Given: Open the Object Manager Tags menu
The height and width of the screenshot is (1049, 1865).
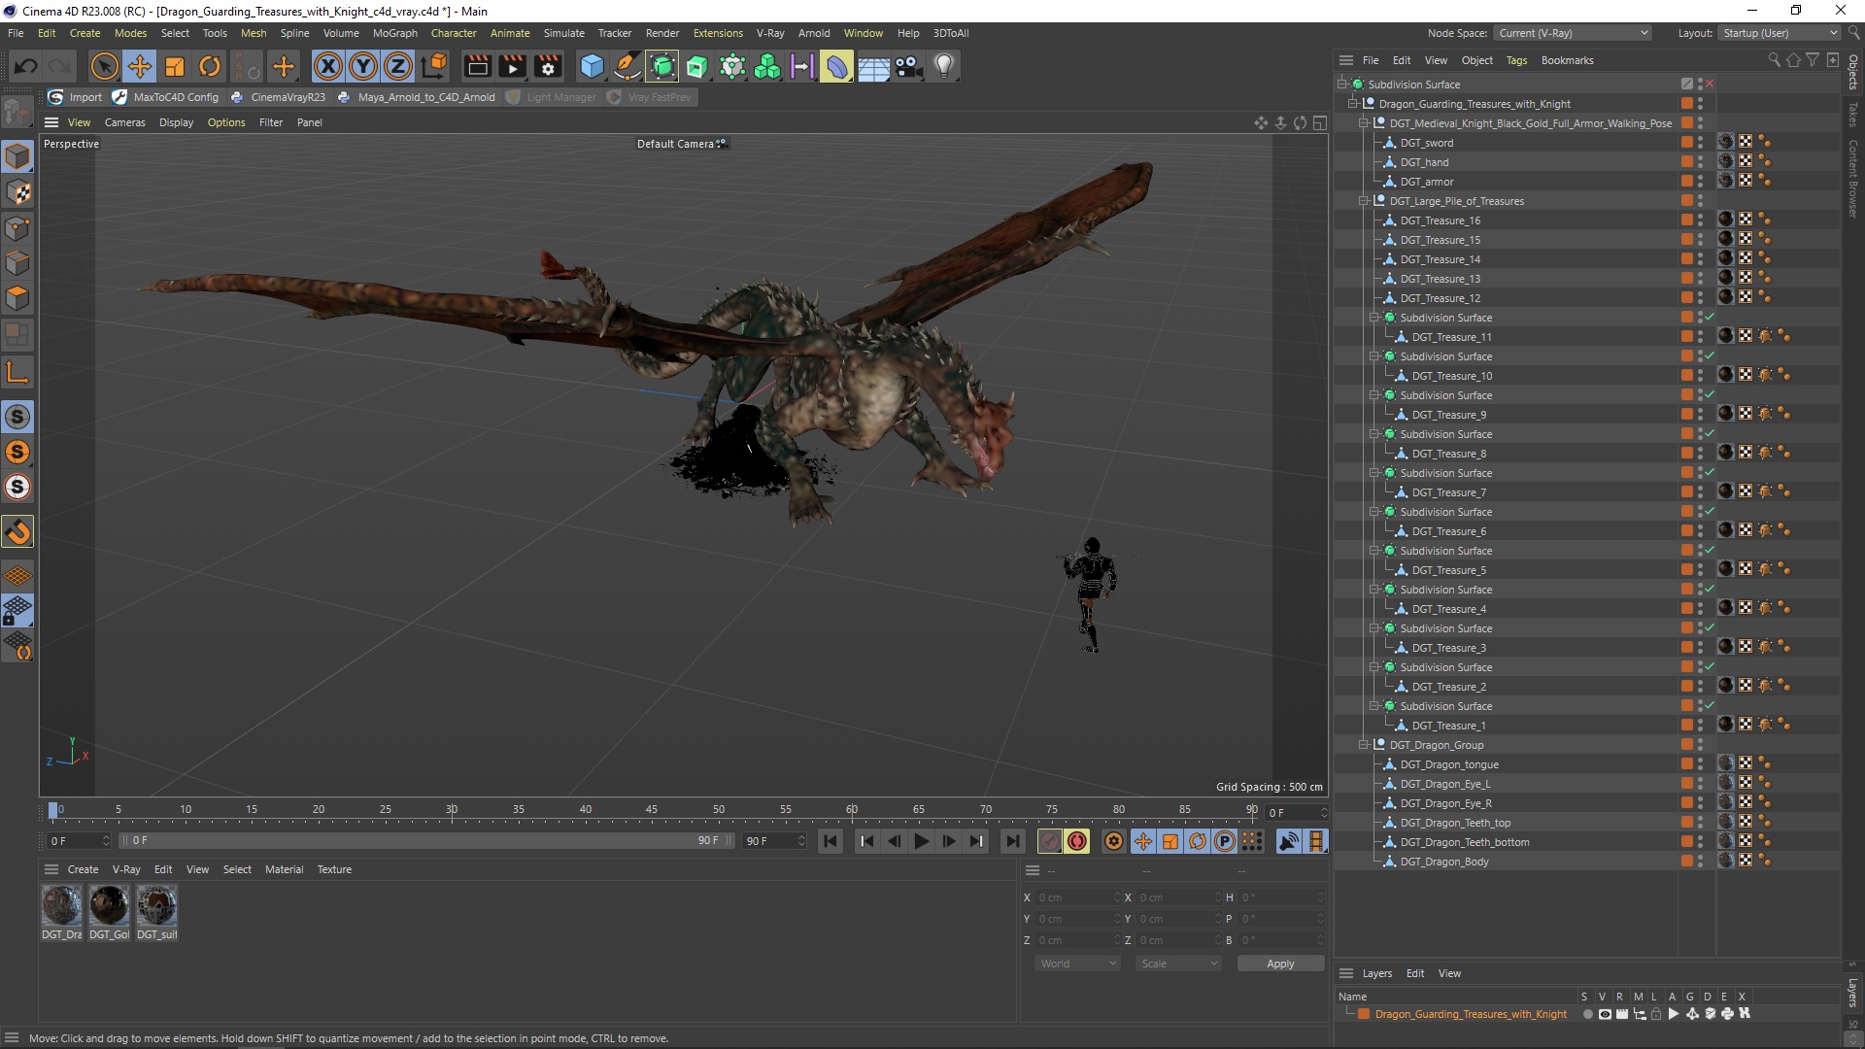Looking at the screenshot, I should tap(1516, 60).
